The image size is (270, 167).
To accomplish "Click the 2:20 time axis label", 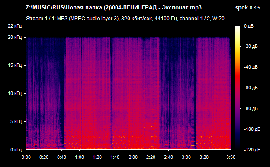I will pyautogui.click(x=151, y=157).
